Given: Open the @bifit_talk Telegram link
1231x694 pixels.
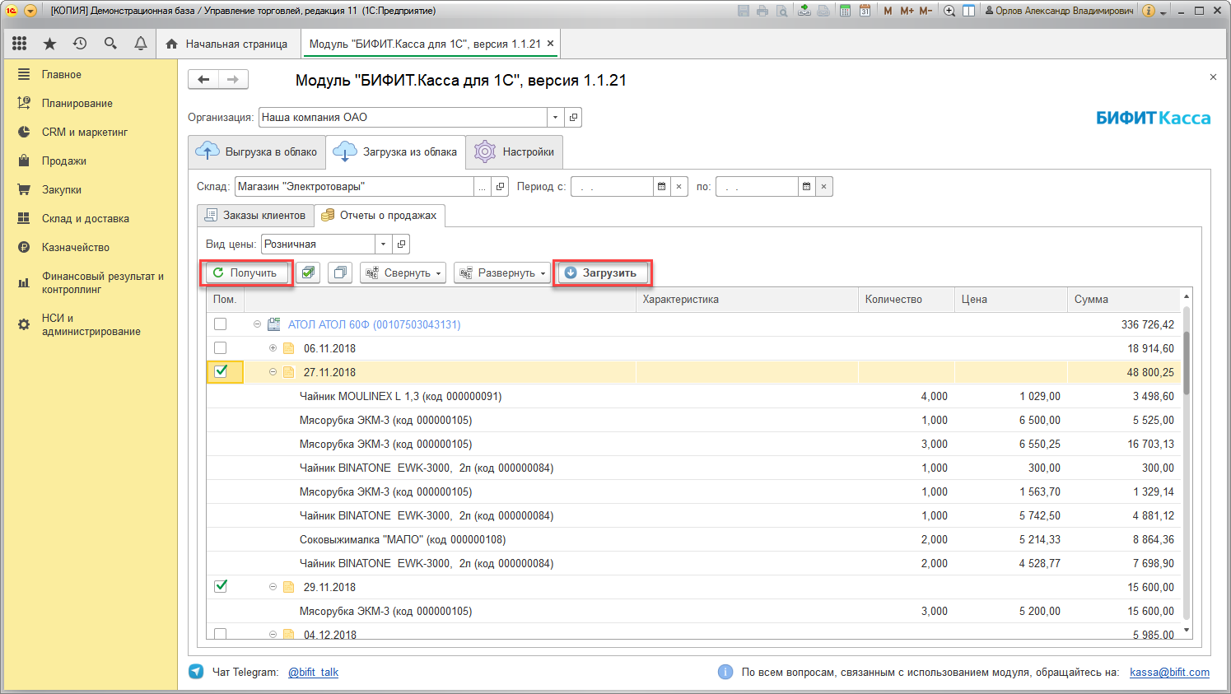Looking at the screenshot, I should (313, 672).
